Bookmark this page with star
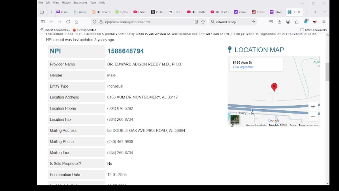The width and height of the screenshot is (339, 191). (x=203, y=22)
